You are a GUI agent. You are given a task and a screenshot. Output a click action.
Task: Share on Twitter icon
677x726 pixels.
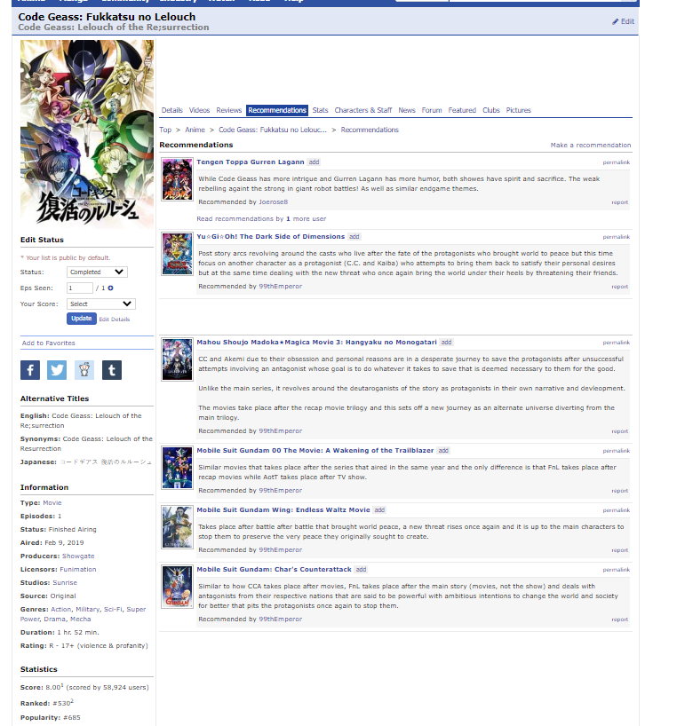point(57,370)
